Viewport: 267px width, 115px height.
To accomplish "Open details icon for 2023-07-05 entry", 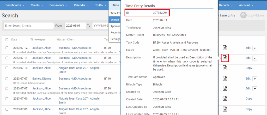I will (225, 109).
